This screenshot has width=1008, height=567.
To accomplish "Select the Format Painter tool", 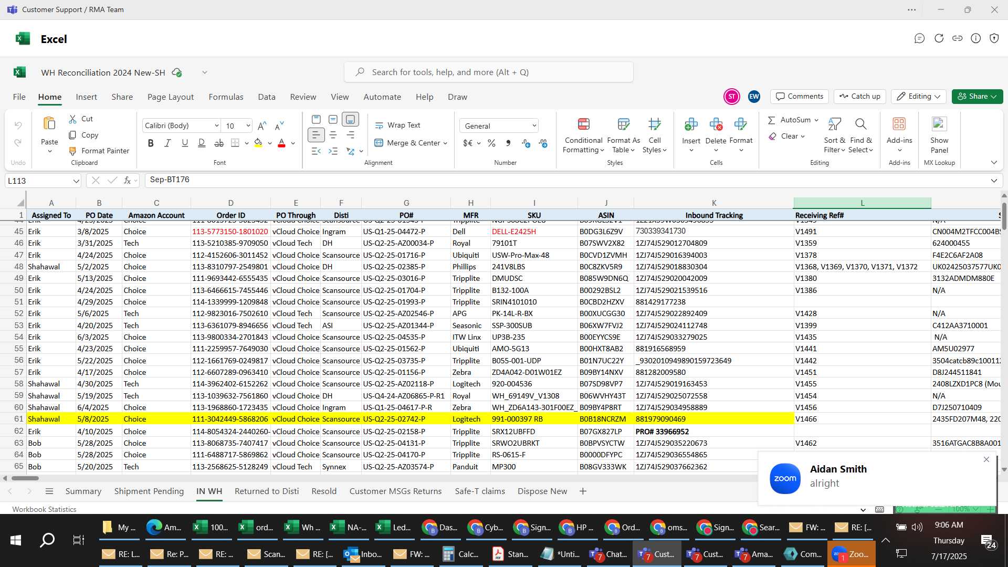I will pos(99,151).
